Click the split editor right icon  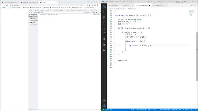pos(192,6)
